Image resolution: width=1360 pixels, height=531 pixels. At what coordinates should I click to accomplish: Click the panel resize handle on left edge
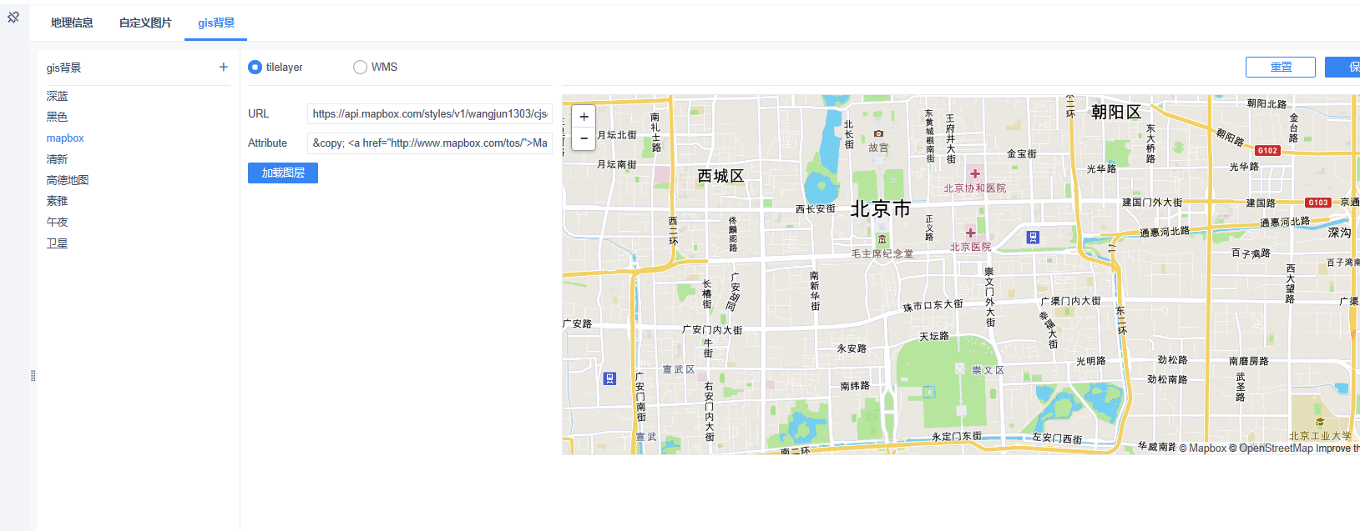[x=33, y=376]
